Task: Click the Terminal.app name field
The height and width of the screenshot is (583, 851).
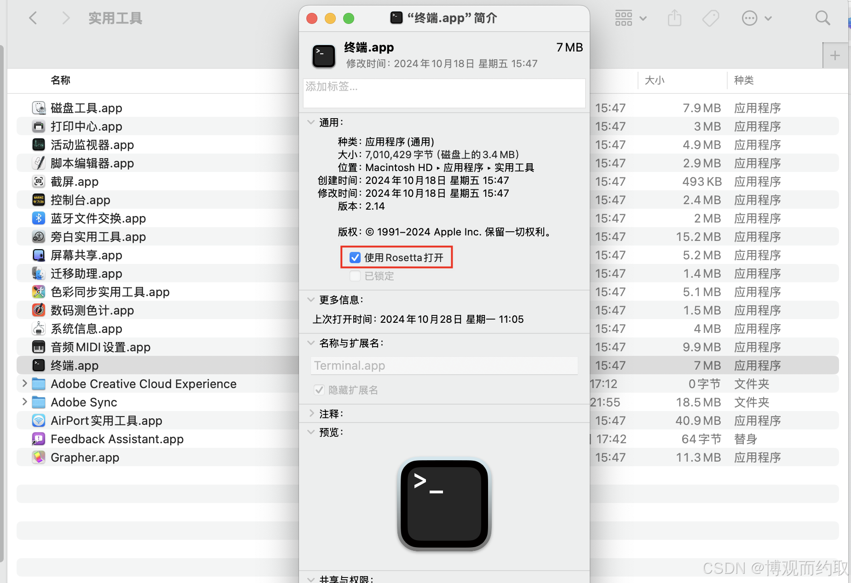Action: 444,366
